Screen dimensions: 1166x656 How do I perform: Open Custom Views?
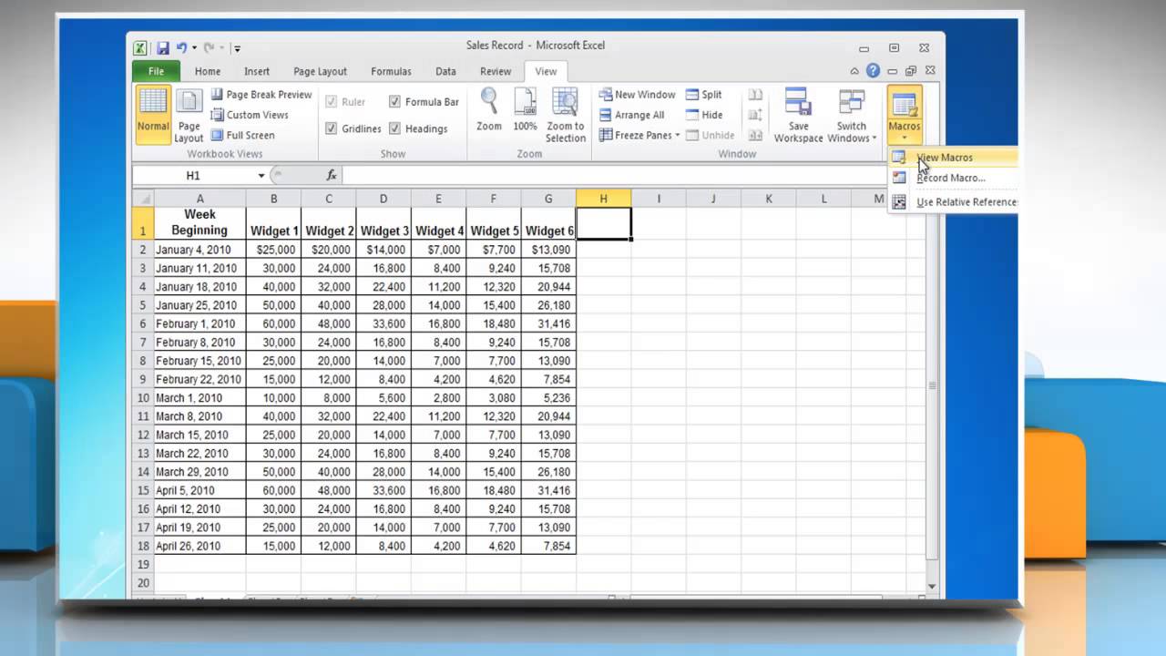[250, 115]
